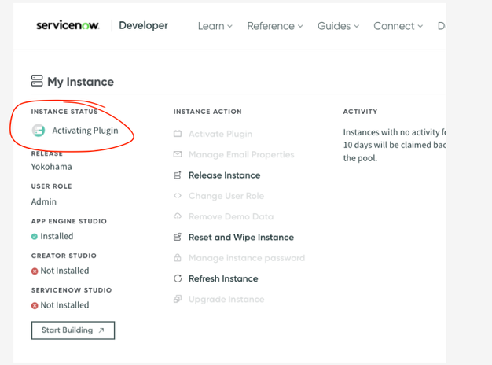Click Not Installed under Creator Studio
Screen dimensions: 492x365
(64, 271)
